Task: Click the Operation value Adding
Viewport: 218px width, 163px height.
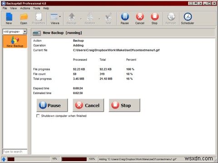Action: (x=78, y=45)
